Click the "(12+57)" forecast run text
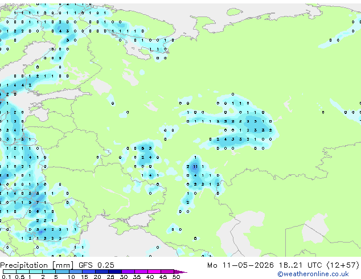 [343, 265]
